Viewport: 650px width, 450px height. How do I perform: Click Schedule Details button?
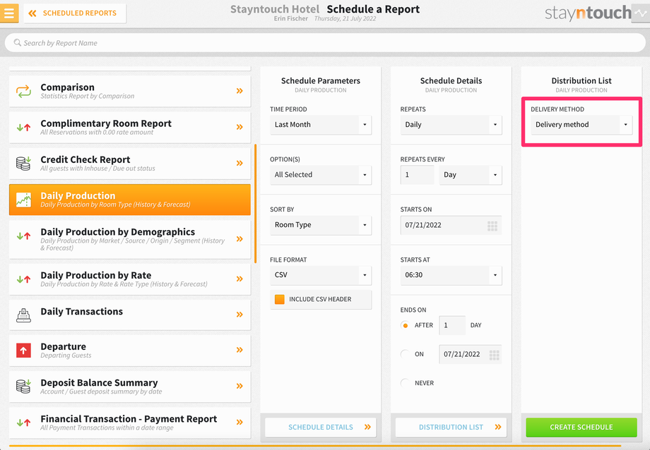(321, 427)
